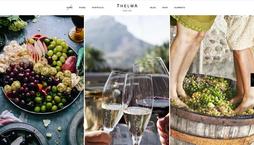Open the fruit platter slide image
254x145 pixels.
tap(42, 80)
